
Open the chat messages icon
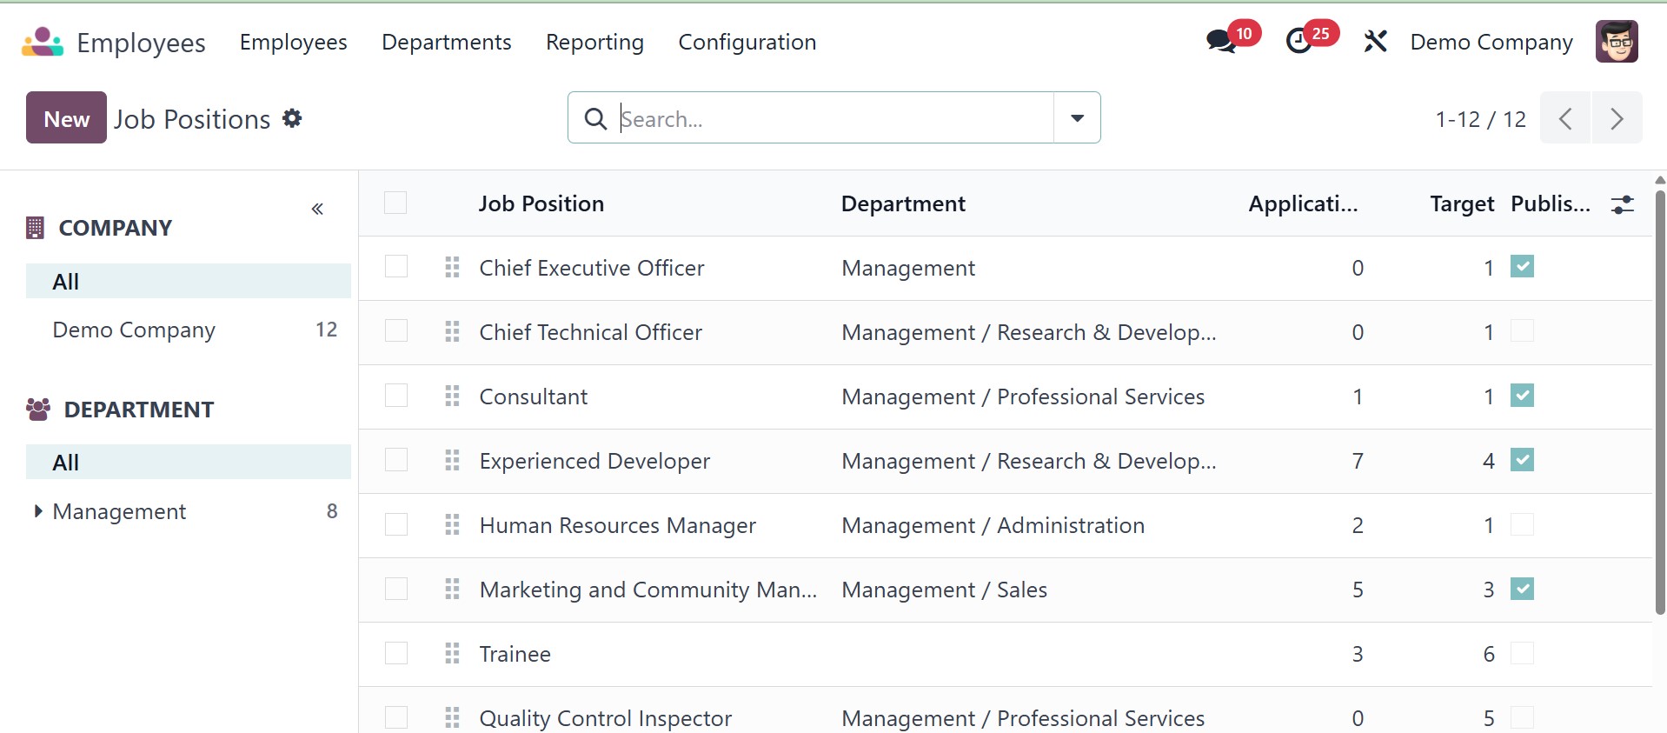(x=1221, y=41)
